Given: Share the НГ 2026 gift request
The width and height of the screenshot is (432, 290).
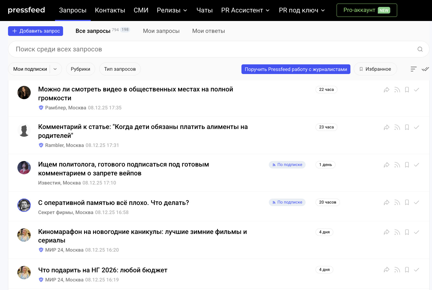Looking at the screenshot, I should (386, 270).
